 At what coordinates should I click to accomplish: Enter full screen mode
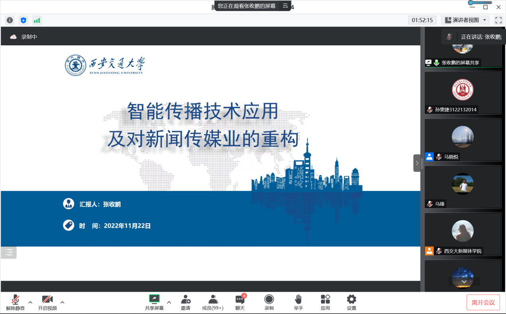[x=498, y=20]
